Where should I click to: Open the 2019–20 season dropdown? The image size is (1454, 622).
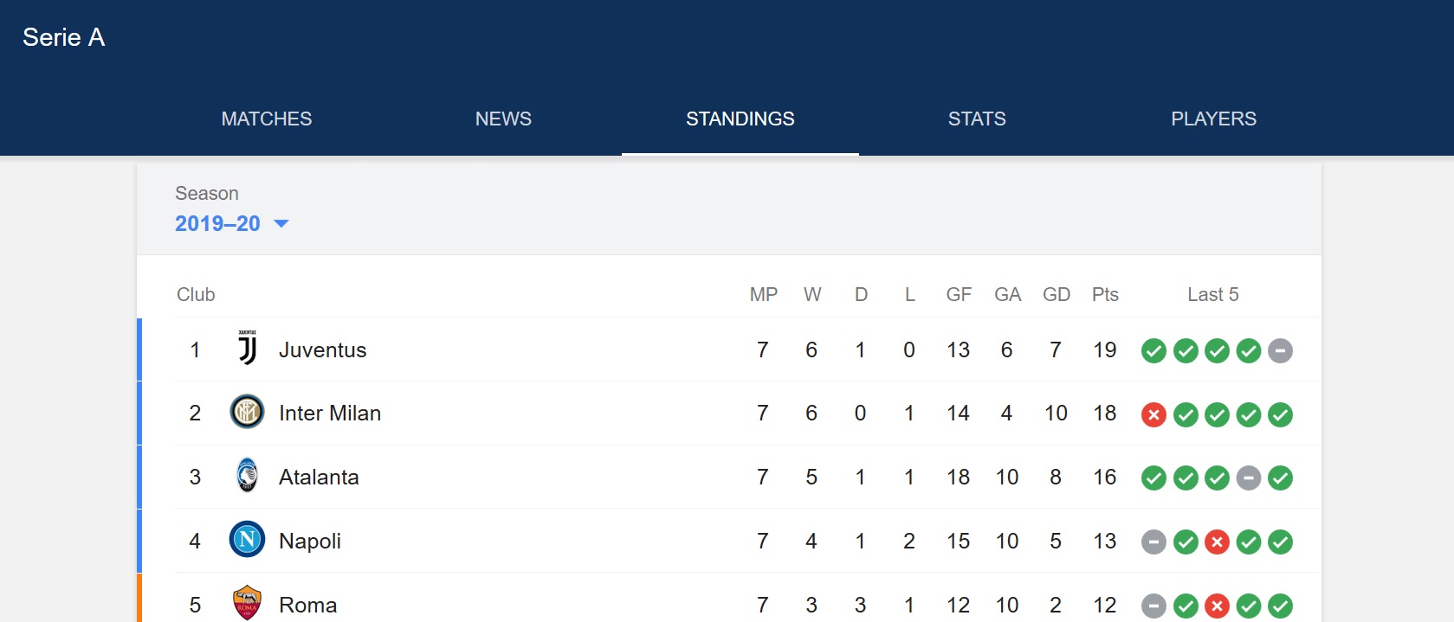(231, 224)
